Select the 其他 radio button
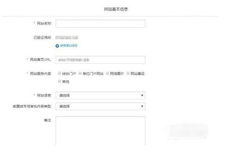Screen dimensions: 236x158 59,81
